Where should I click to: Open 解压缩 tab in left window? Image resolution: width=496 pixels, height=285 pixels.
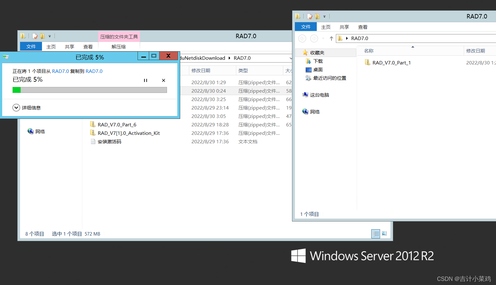(x=119, y=47)
